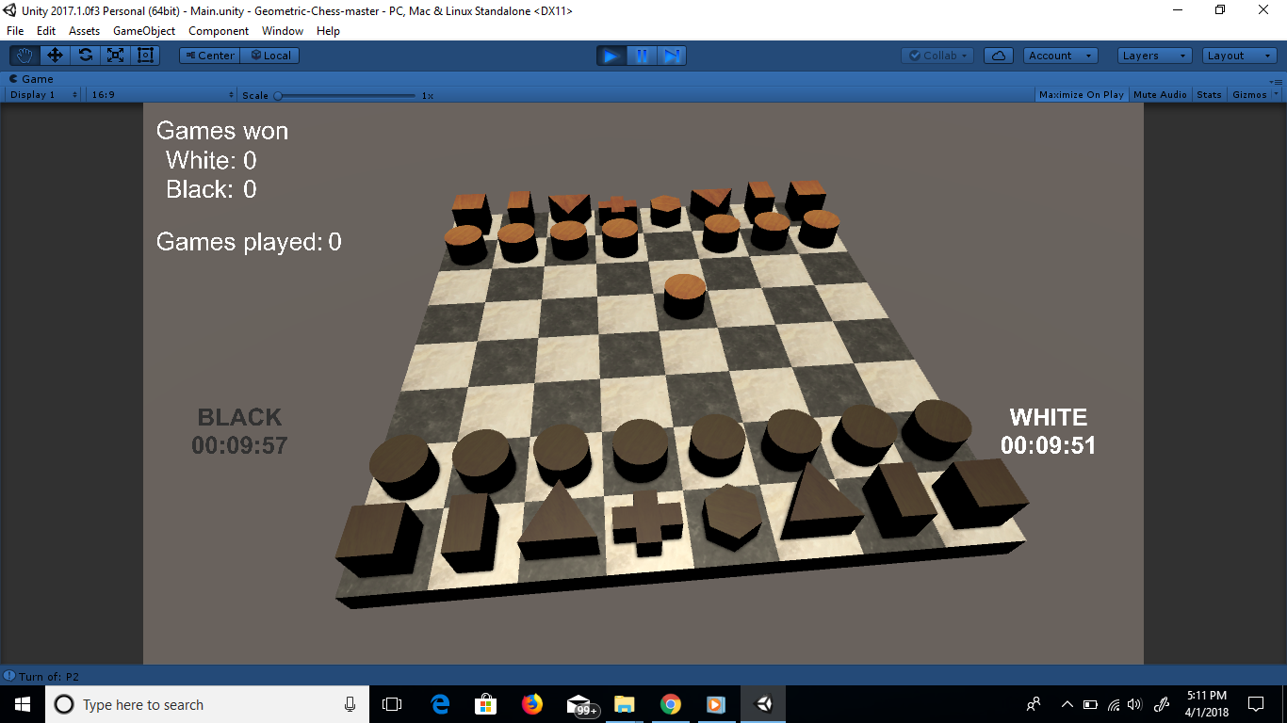Enable Mute Audio in the Game view

(x=1159, y=94)
